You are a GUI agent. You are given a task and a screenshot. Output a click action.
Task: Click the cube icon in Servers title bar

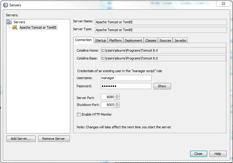click(x=5, y=5)
